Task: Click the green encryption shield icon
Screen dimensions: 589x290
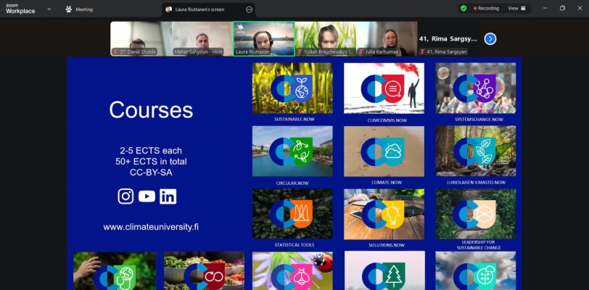Action: pyautogui.click(x=464, y=8)
